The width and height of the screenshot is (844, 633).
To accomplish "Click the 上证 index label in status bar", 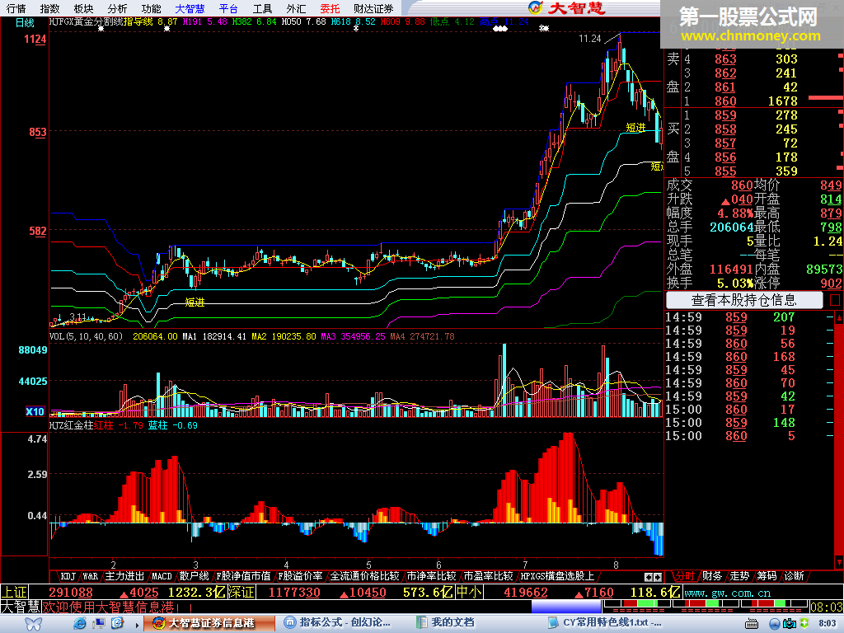I will coord(14,593).
